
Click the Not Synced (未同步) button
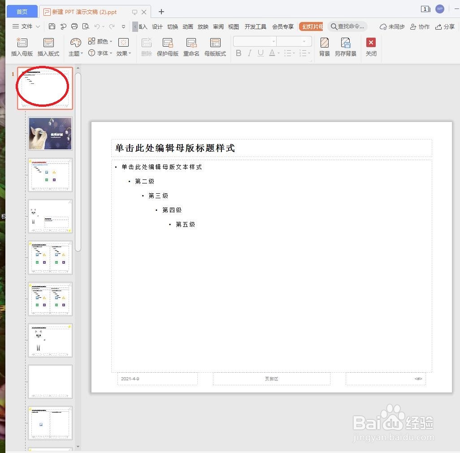392,27
